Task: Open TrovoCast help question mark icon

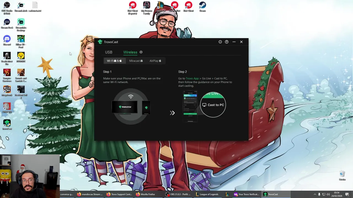Action: pos(227,42)
